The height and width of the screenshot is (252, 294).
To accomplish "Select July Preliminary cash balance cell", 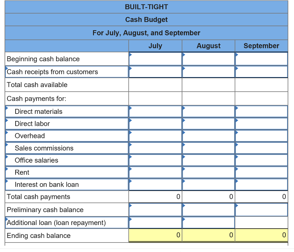I will click(155, 210).
